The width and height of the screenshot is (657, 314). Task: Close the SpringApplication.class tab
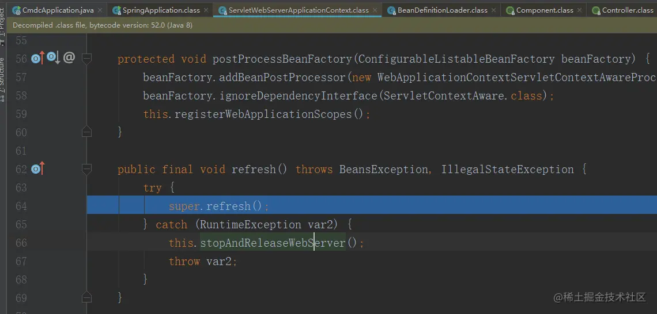click(x=206, y=10)
